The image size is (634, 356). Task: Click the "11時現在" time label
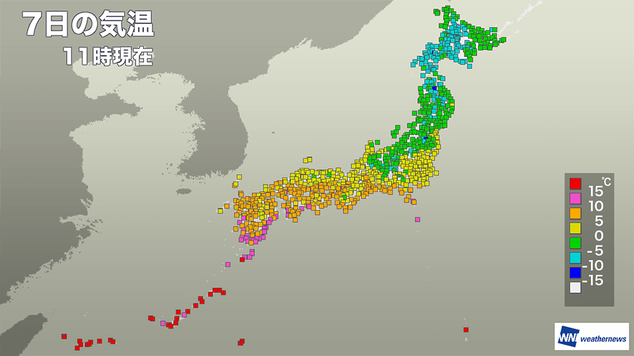click(x=109, y=57)
